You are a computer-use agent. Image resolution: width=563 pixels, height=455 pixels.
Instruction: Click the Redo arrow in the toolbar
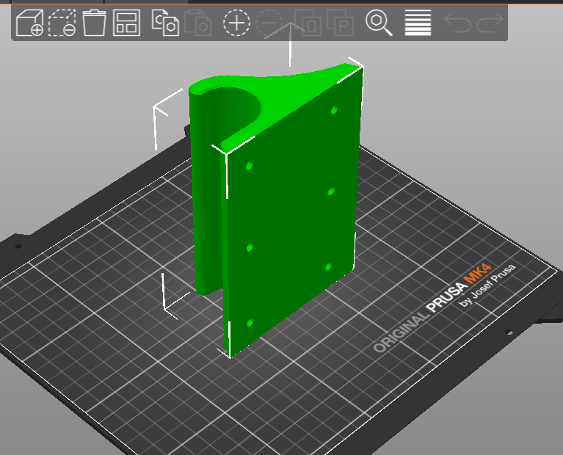point(488,23)
